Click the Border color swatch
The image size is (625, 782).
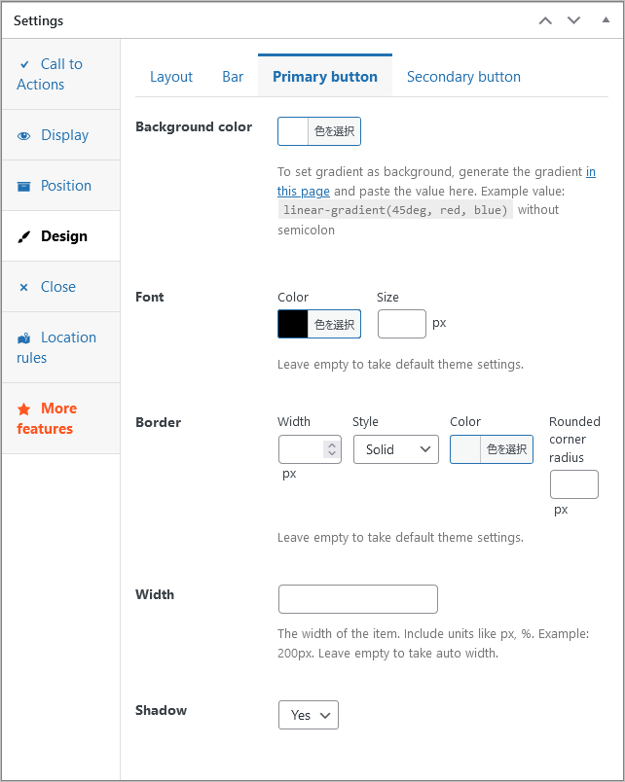pos(465,449)
